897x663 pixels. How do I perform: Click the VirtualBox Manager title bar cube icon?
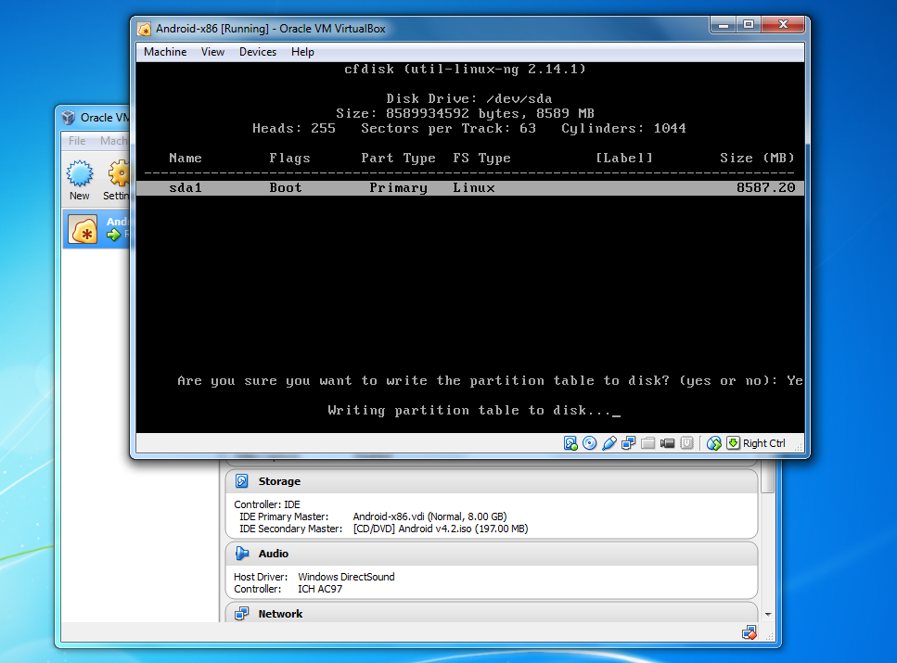tap(69, 117)
